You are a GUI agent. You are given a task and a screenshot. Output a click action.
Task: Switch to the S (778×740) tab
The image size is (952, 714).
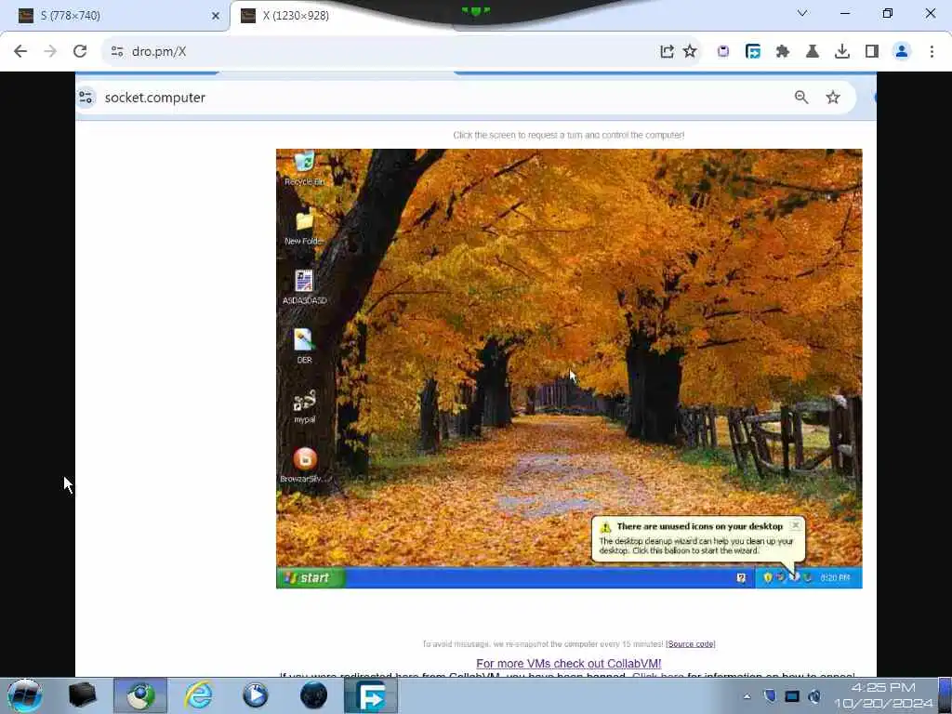tap(115, 16)
